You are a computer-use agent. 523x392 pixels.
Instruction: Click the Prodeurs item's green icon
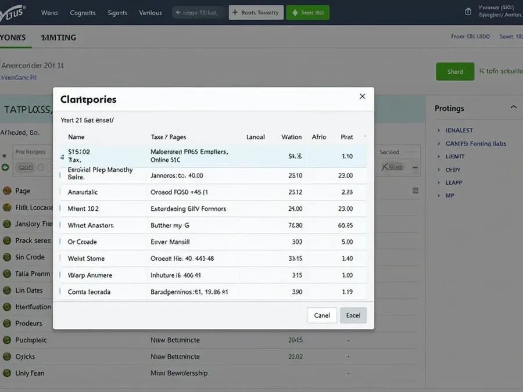[x=7, y=323]
